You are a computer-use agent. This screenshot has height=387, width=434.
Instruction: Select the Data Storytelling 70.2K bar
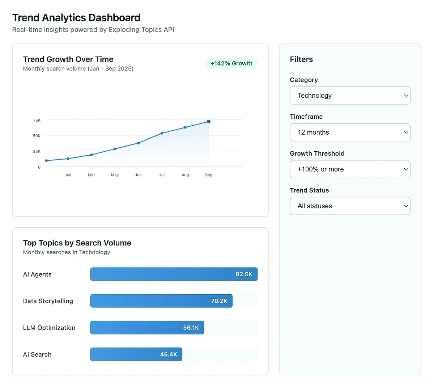coord(161,301)
